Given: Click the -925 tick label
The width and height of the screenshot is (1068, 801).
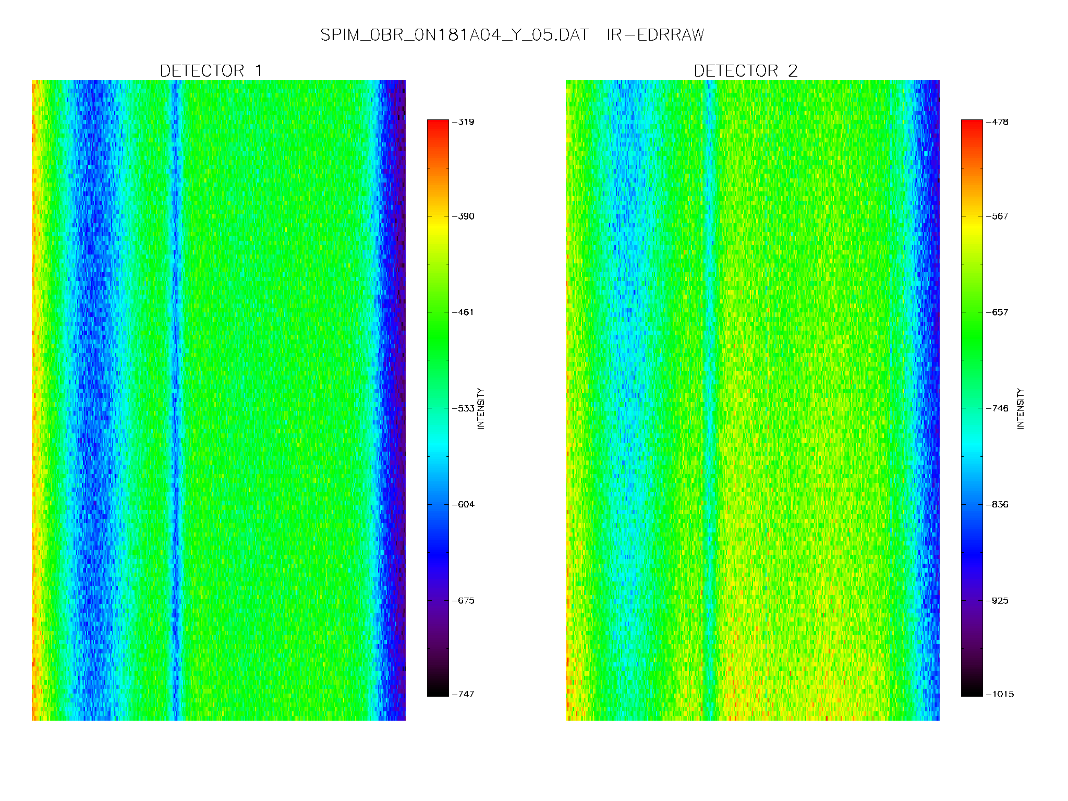Looking at the screenshot, I should click(997, 601).
